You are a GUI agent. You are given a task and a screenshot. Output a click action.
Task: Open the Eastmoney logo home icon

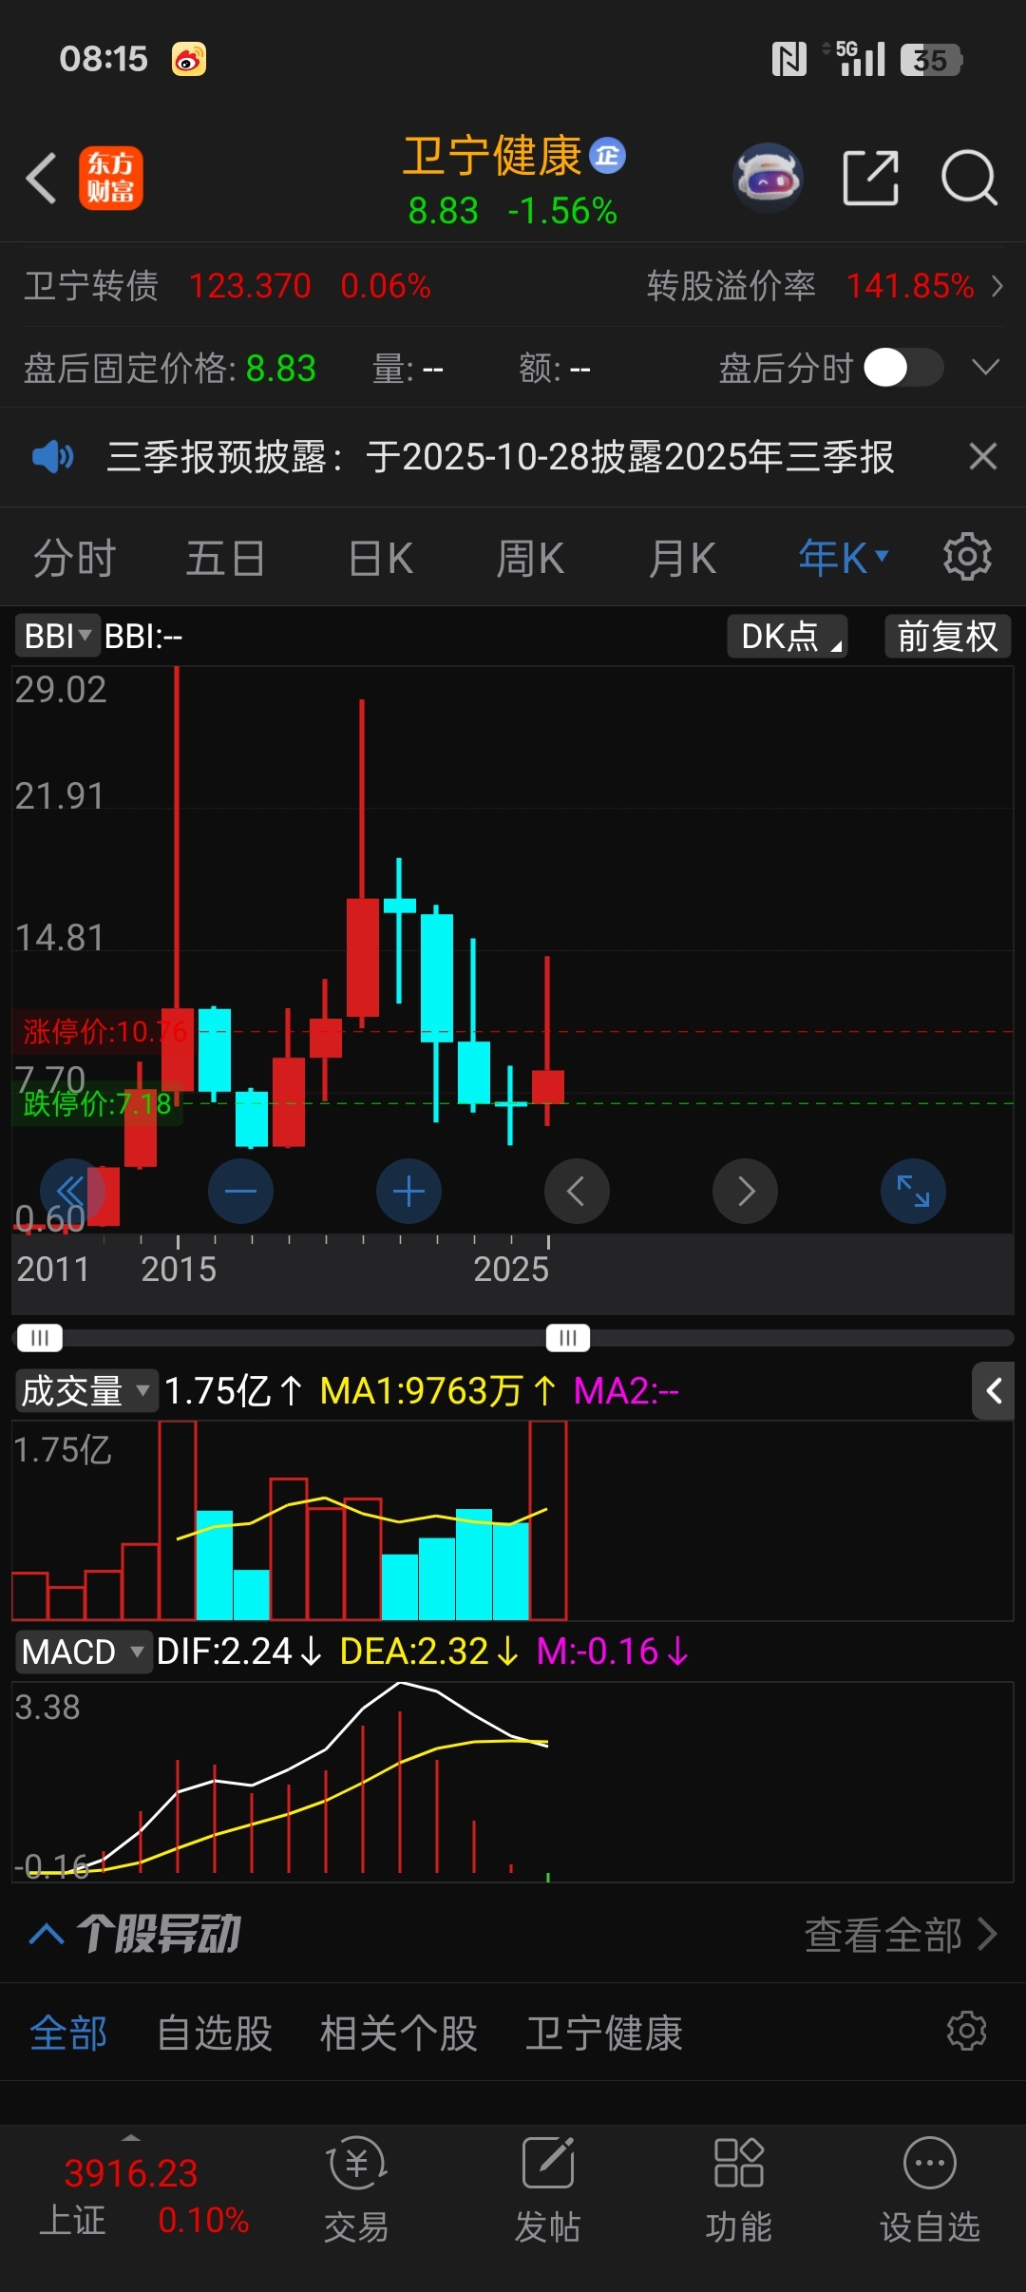(x=110, y=178)
